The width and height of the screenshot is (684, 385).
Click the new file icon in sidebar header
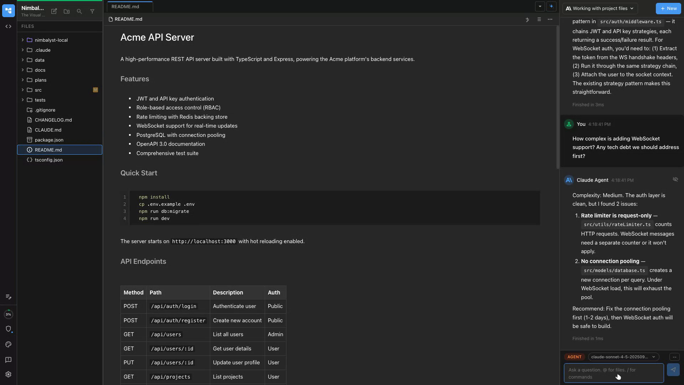54,11
